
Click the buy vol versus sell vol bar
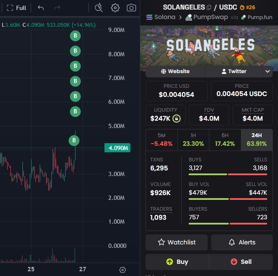click(228, 199)
